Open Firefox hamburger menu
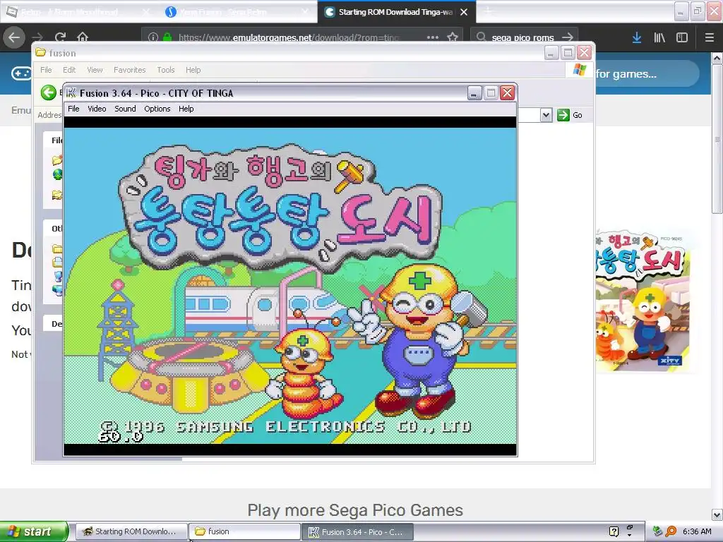This screenshot has height=542, width=723. tap(710, 37)
